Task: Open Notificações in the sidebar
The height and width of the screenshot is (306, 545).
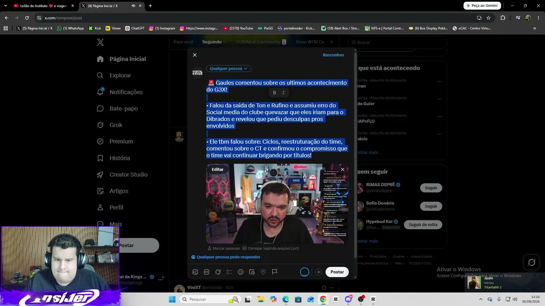Action: click(x=120, y=92)
